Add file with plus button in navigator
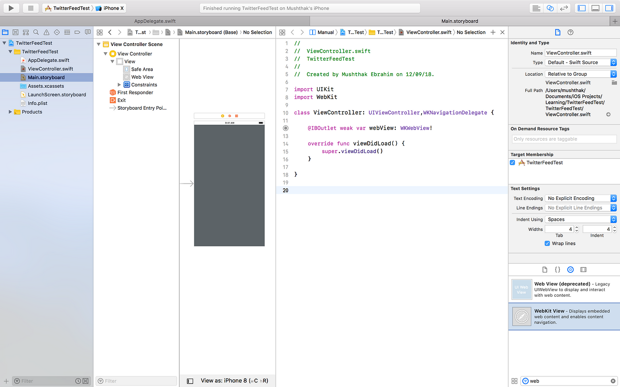620x387 pixels. tap(6, 381)
